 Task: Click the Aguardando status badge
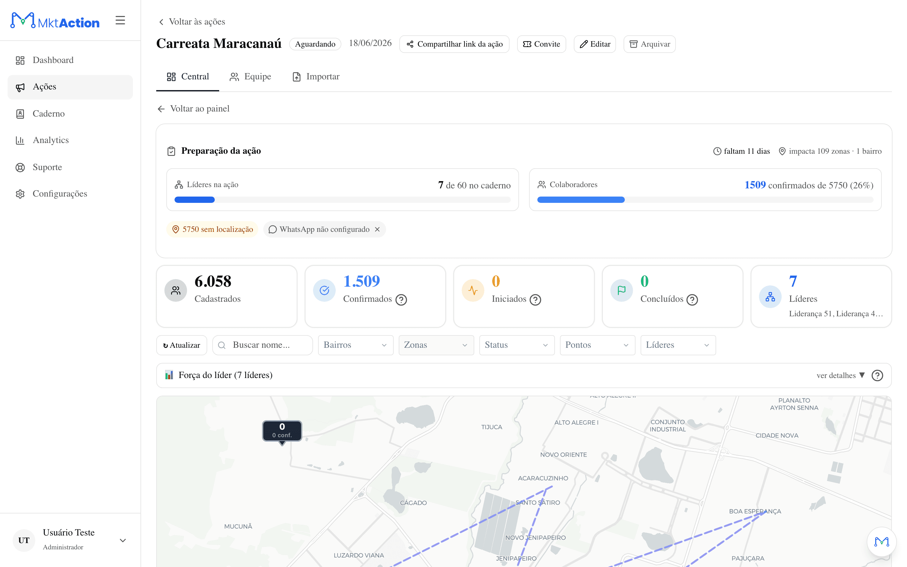315,44
